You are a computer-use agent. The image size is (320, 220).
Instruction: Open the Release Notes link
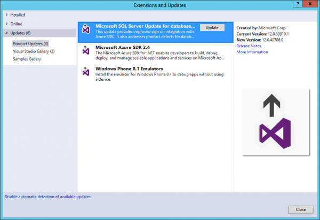click(x=249, y=46)
